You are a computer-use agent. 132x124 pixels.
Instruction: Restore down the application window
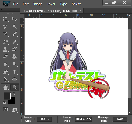114,3
